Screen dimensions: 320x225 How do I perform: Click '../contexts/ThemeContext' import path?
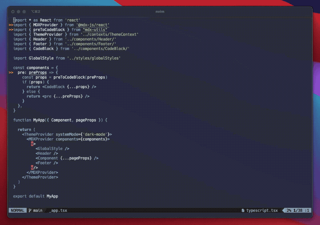(x=110, y=34)
